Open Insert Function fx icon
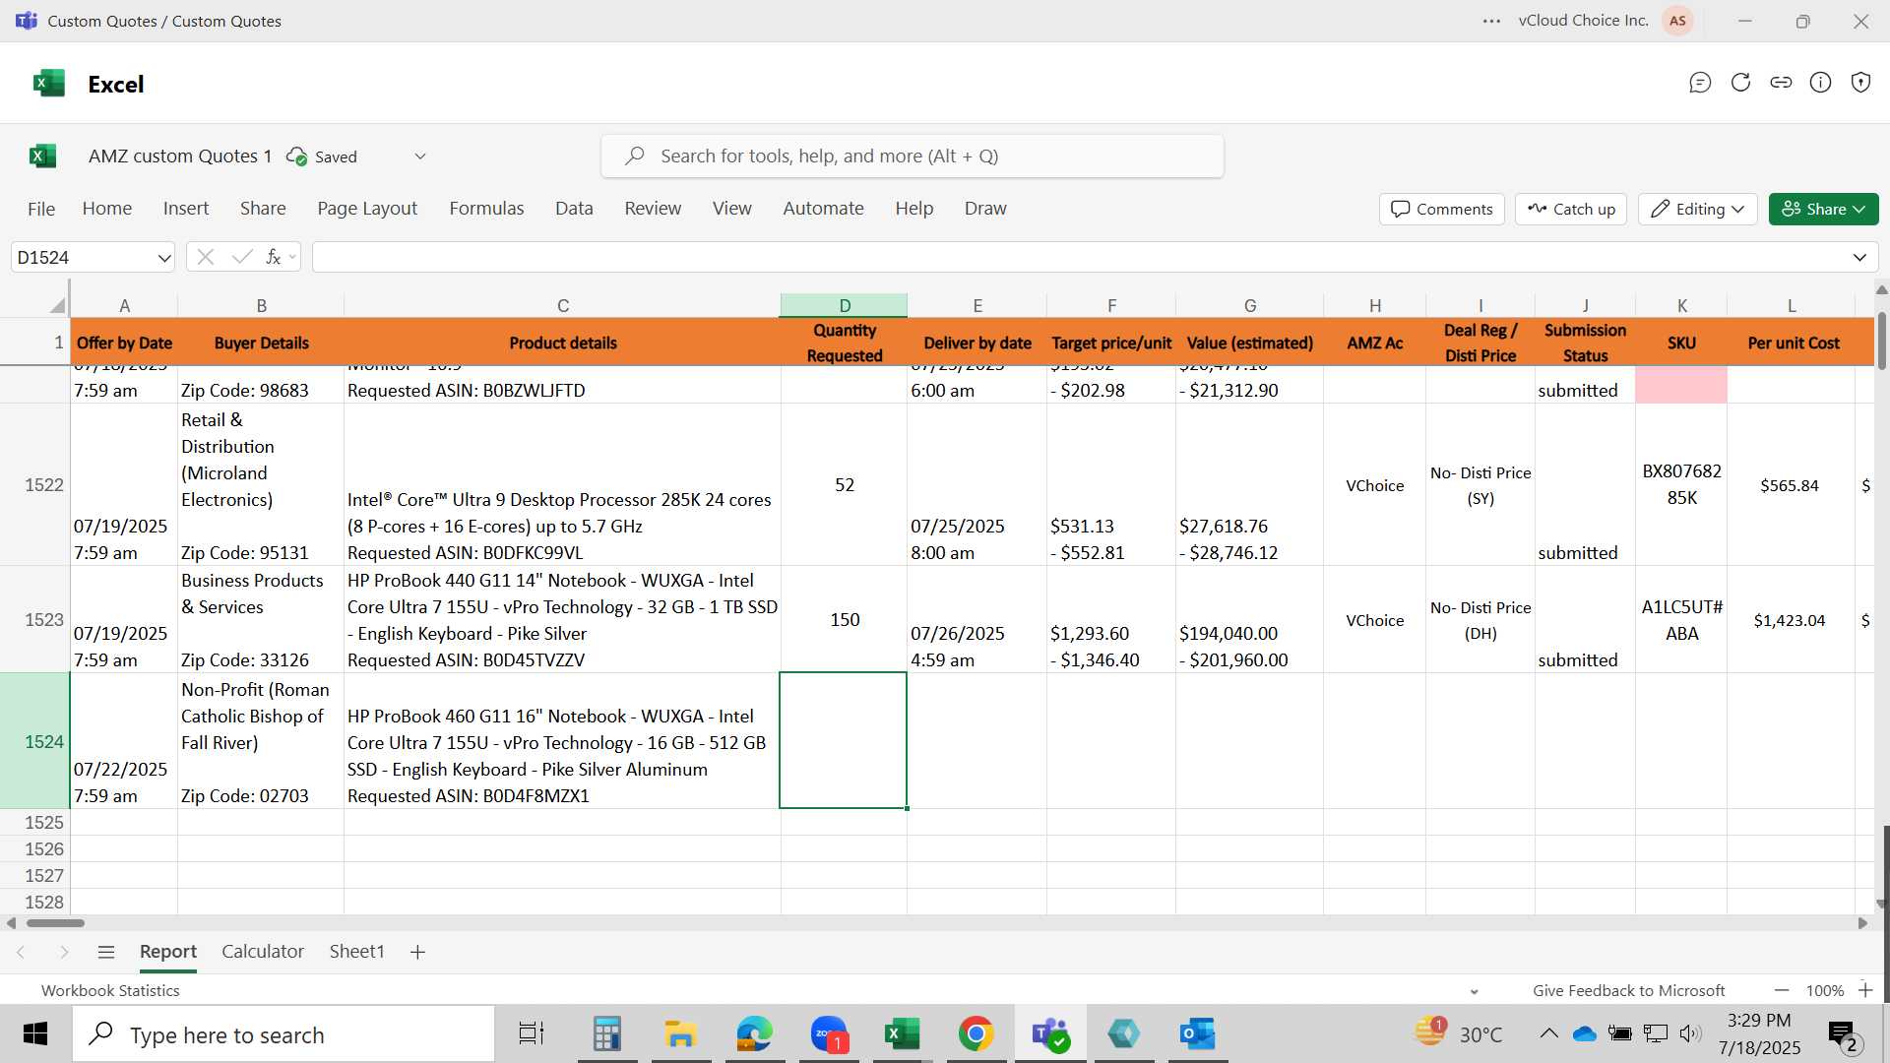Viewport: 1890px width, 1063px height. click(274, 257)
